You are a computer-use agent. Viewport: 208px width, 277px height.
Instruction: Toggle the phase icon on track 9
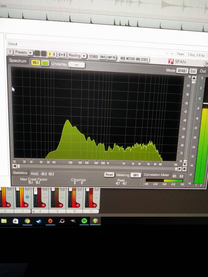pyautogui.click(x=62, y=197)
